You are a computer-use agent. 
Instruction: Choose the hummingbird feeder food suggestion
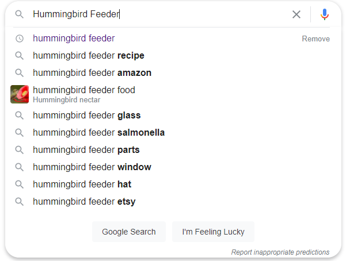[84, 90]
